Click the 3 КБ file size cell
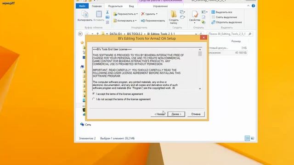The width and height of the screenshot is (294, 165). 244,48
